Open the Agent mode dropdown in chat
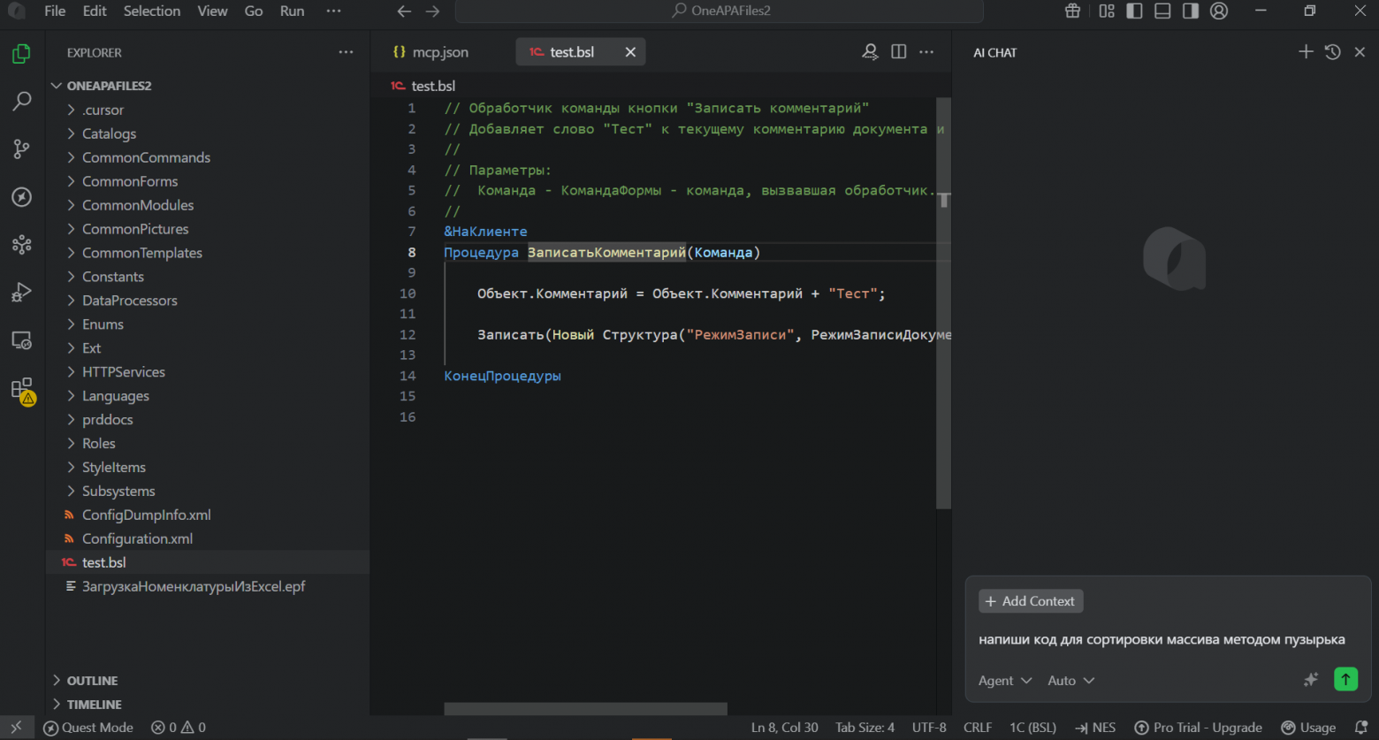 (1004, 681)
